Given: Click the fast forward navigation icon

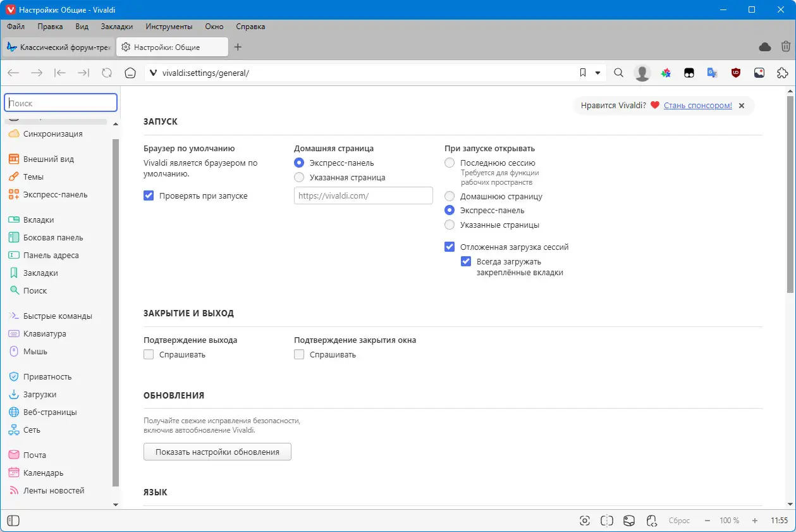Looking at the screenshot, I should (x=83, y=73).
